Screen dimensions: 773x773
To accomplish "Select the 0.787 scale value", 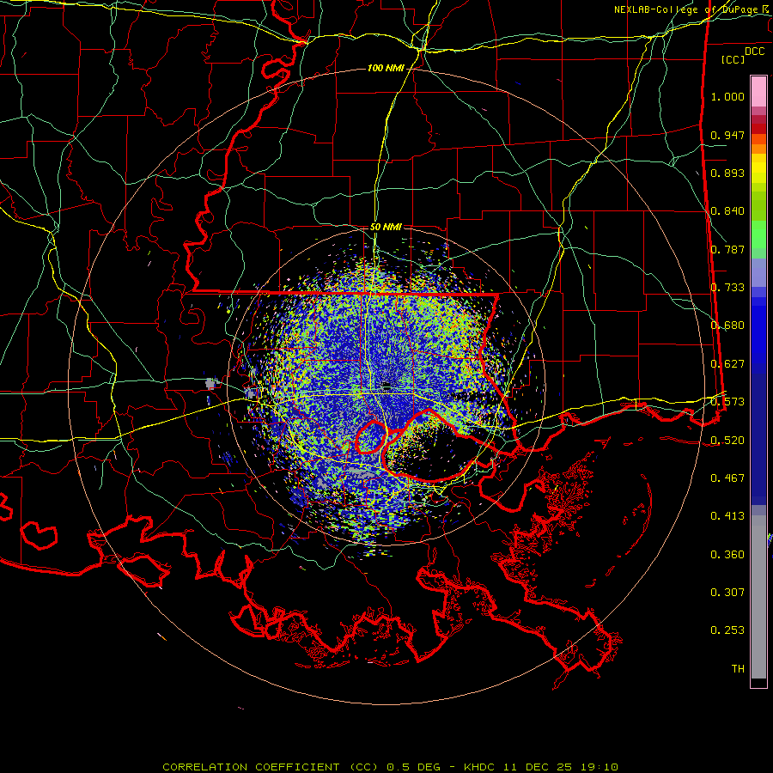I will [x=727, y=249].
